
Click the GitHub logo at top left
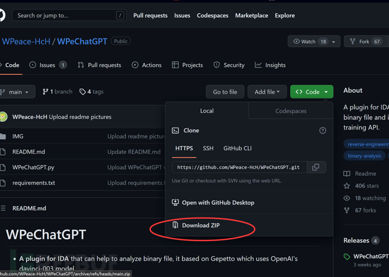pyautogui.click(x=2, y=15)
